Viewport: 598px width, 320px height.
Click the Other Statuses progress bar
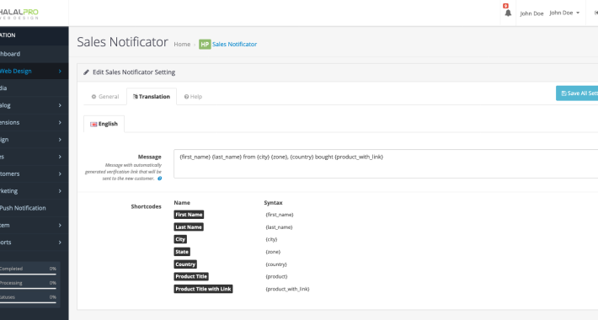click(x=29, y=303)
